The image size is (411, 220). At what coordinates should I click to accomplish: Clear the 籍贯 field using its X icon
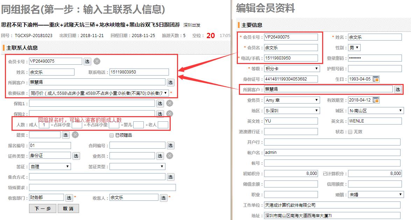[75, 135]
